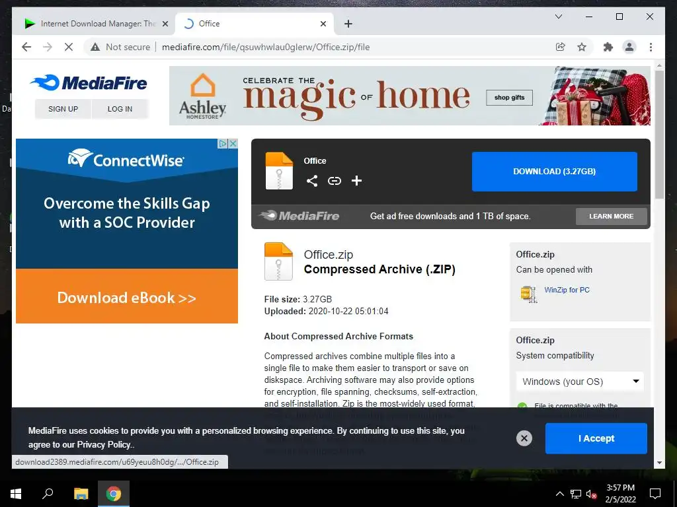The image size is (677, 507).
Task: Click the taskbar search magnifier
Action: click(x=48, y=494)
